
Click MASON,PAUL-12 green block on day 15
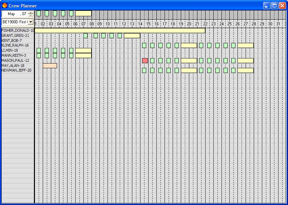152,60
